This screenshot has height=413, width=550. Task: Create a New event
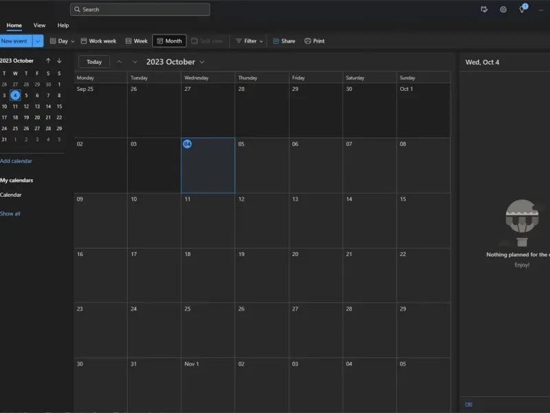[15, 41]
